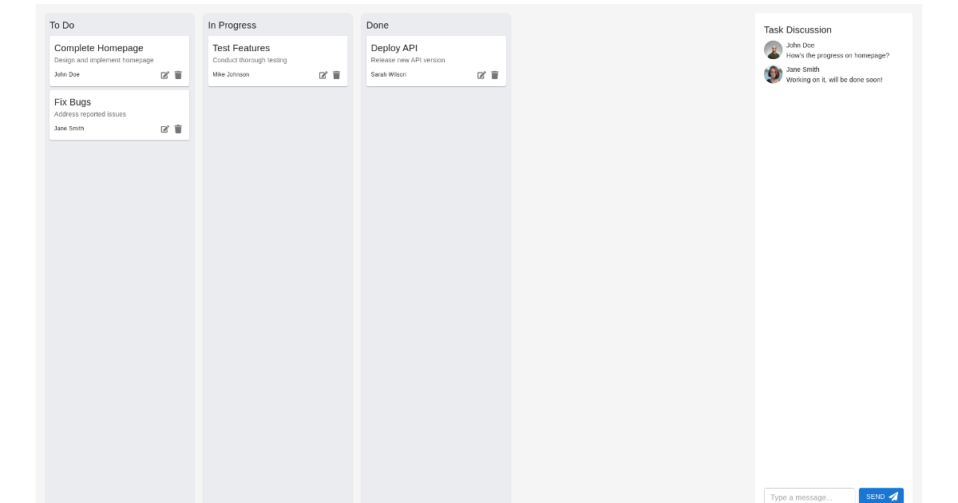Click the paper plane icon on SEND button
Screen dimensions: 958x503
[x=893, y=496]
